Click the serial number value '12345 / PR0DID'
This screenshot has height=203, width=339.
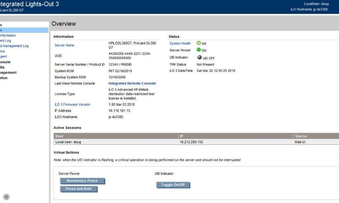120,65
